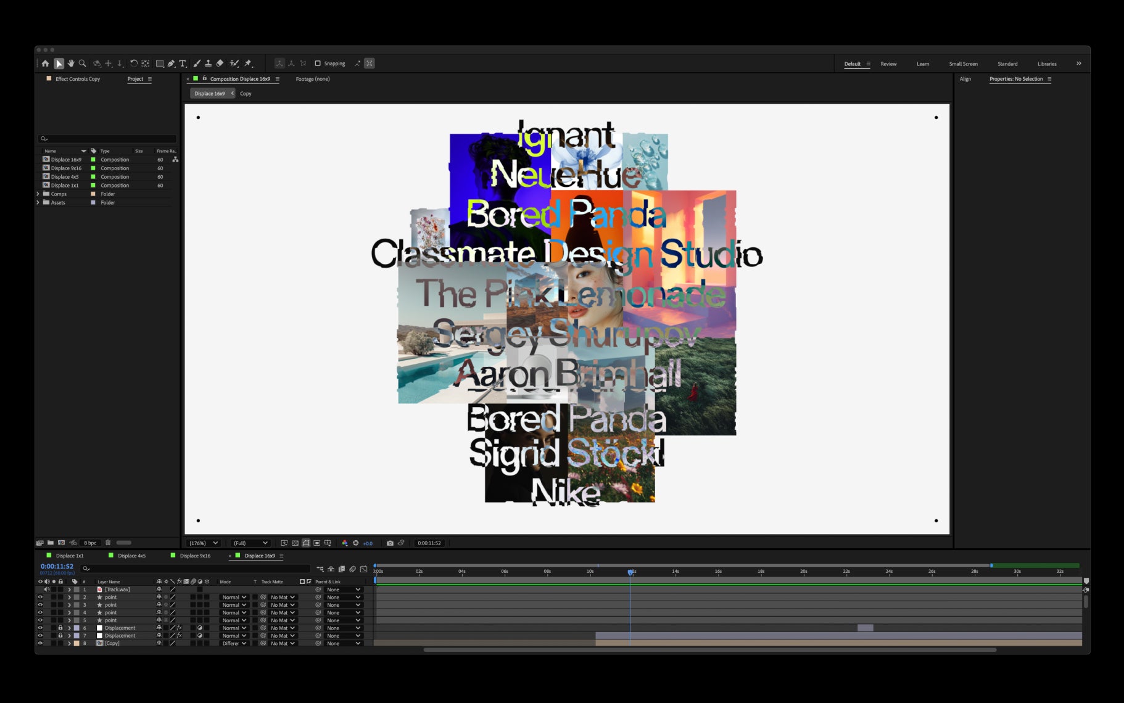The width and height of the screenshot is (1124, 703).
Task: Select the Pen tool
Action: pos(171,64)
